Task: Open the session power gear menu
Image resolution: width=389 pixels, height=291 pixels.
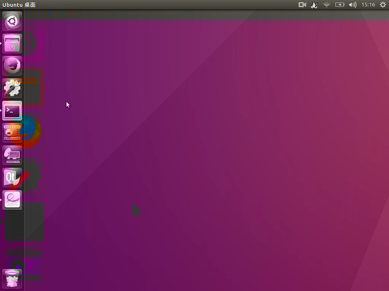Action: click(383, 5)
